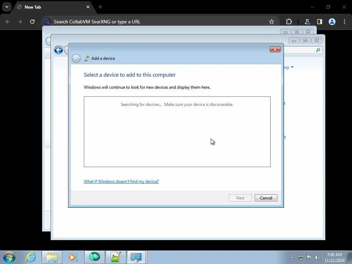Click the volume speaker tray icon
This screenshot has height=264, width=352.
point(317,257)
